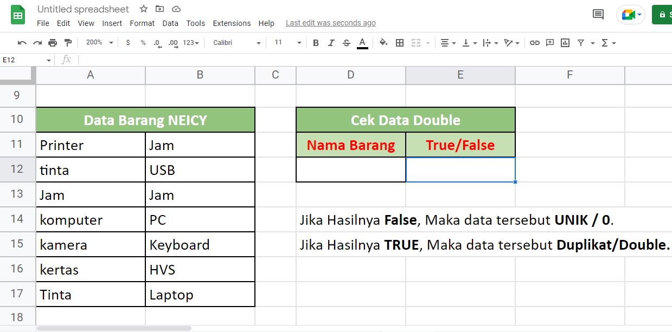
Task: Open the File menu
Action: point(43,23)
